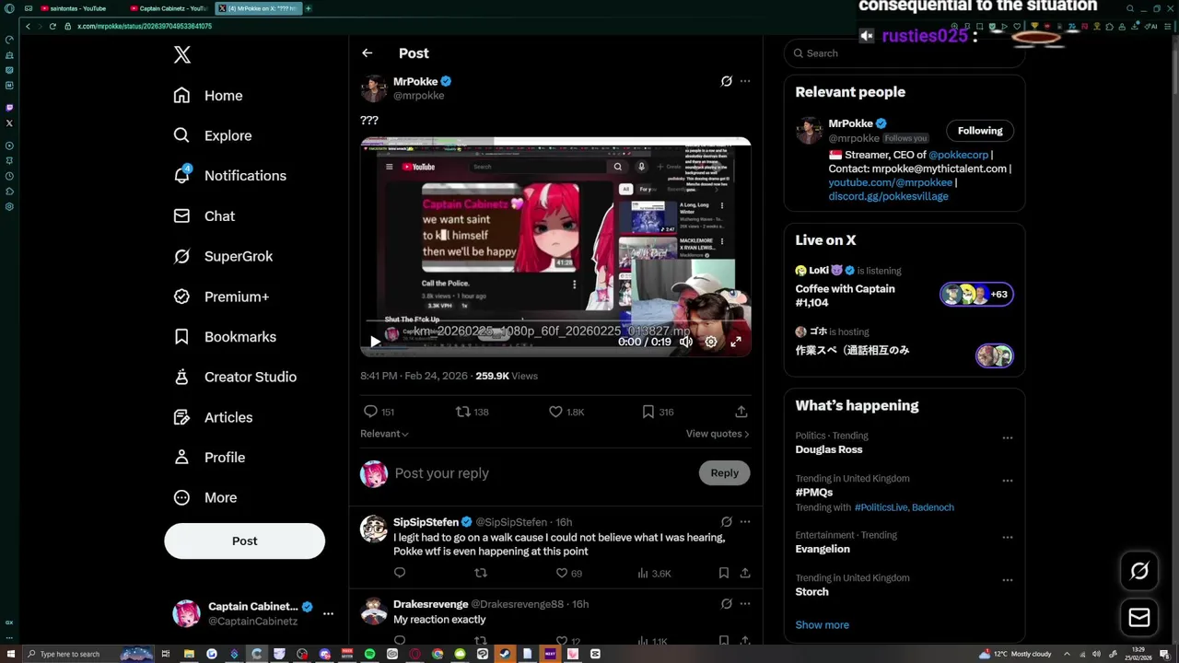1179x663 pixels.
Task: Open SuperGrok in sidebar
Action: pos(223,256)
